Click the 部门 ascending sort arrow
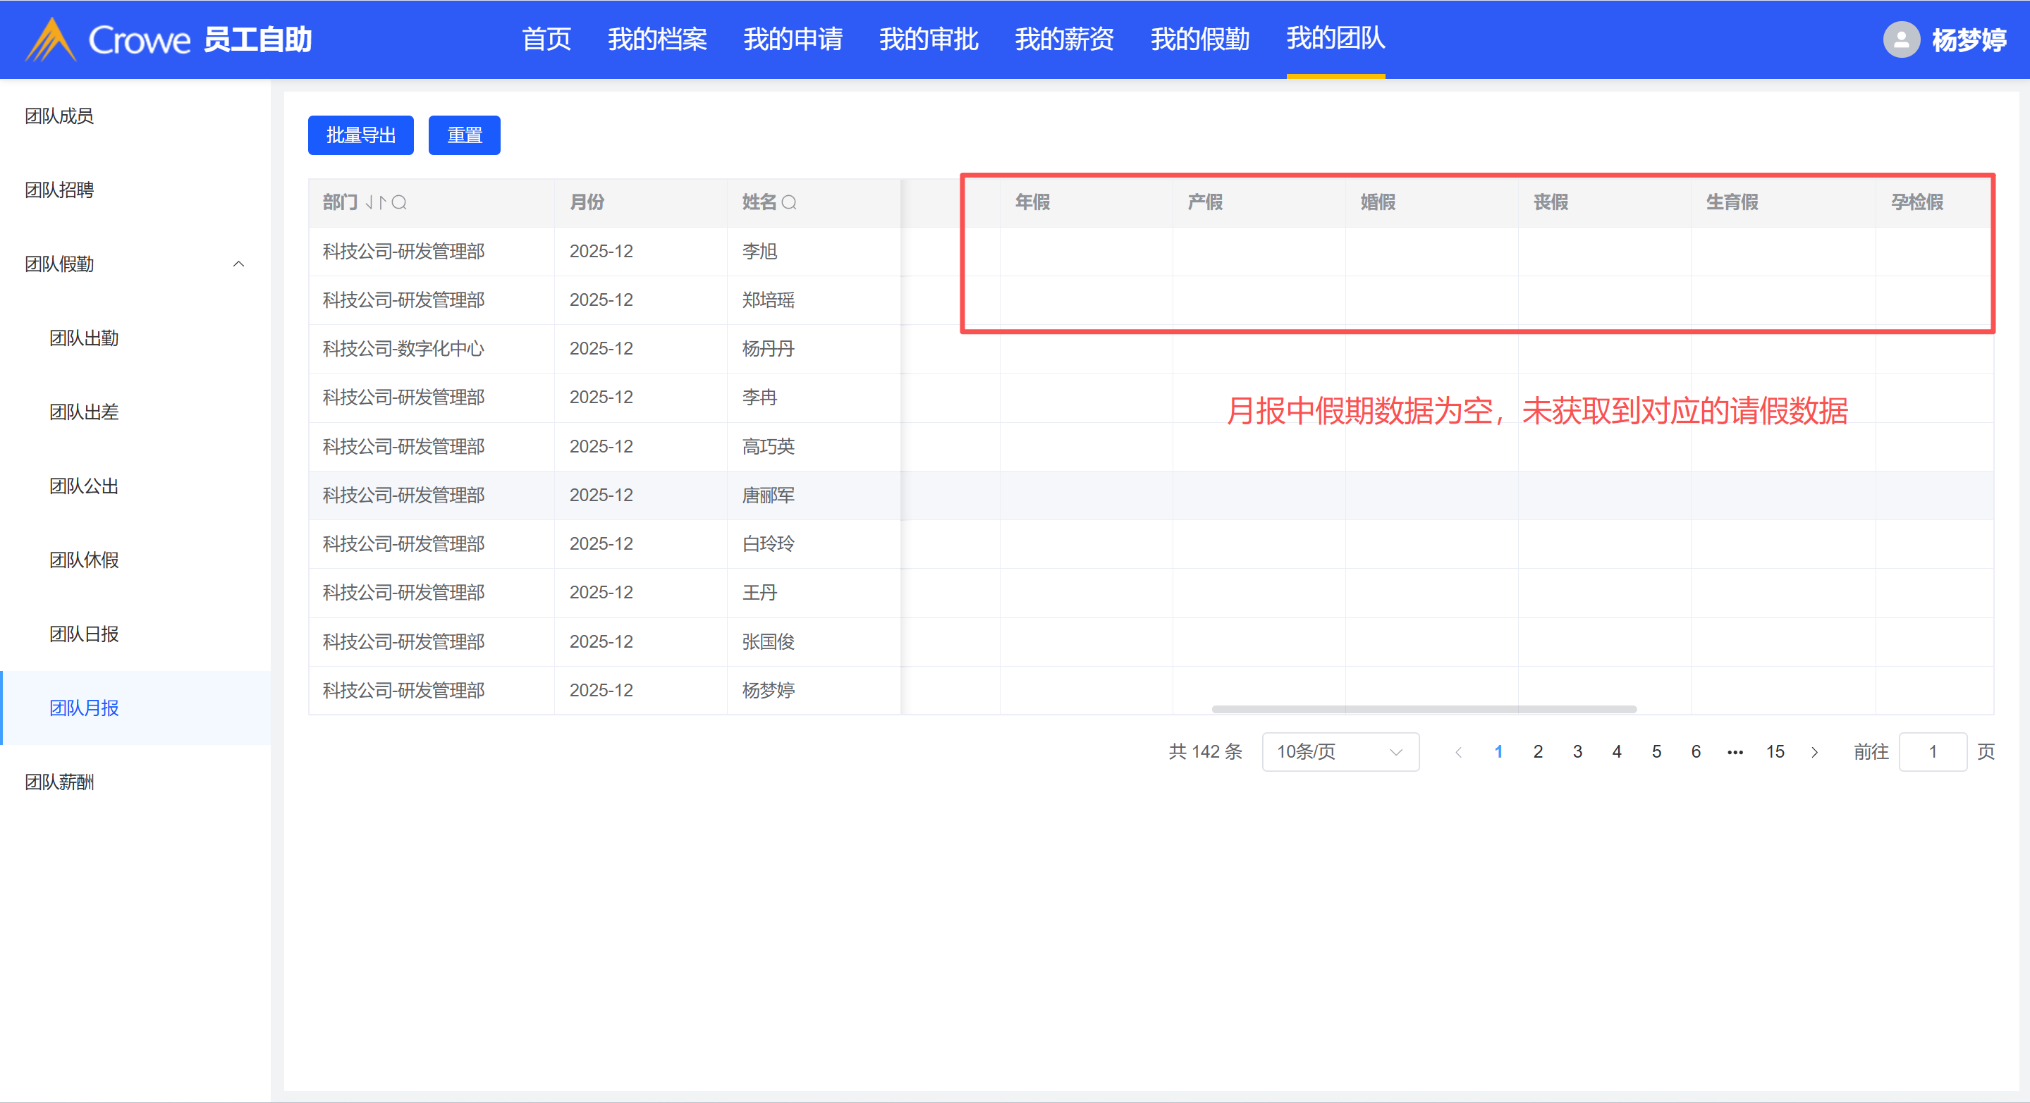The image size is (2030, 1103). (x=382, y=202)
